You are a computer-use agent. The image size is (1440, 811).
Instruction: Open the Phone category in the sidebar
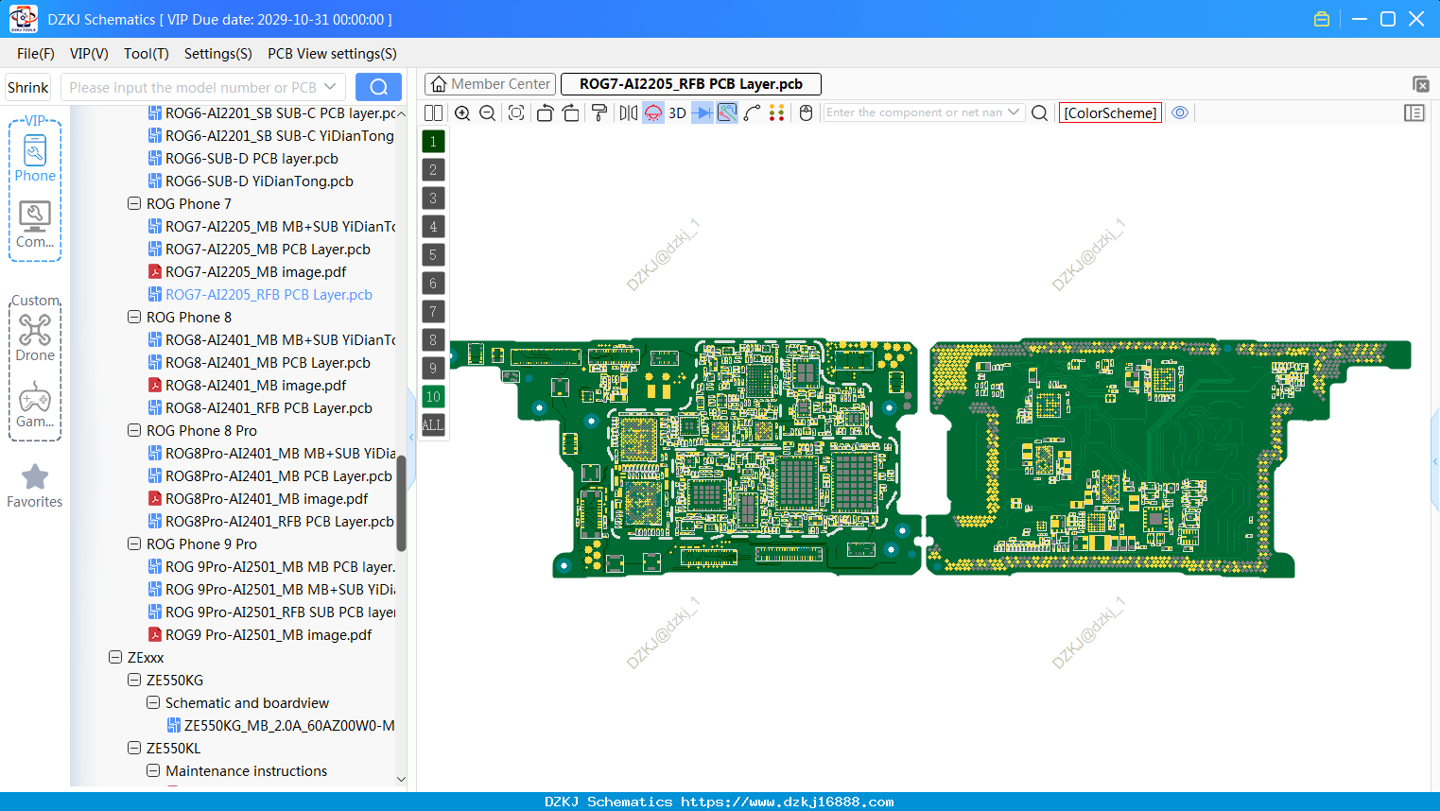35,157
